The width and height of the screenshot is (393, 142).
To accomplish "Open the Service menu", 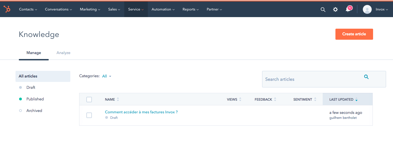I will point(136,9).
